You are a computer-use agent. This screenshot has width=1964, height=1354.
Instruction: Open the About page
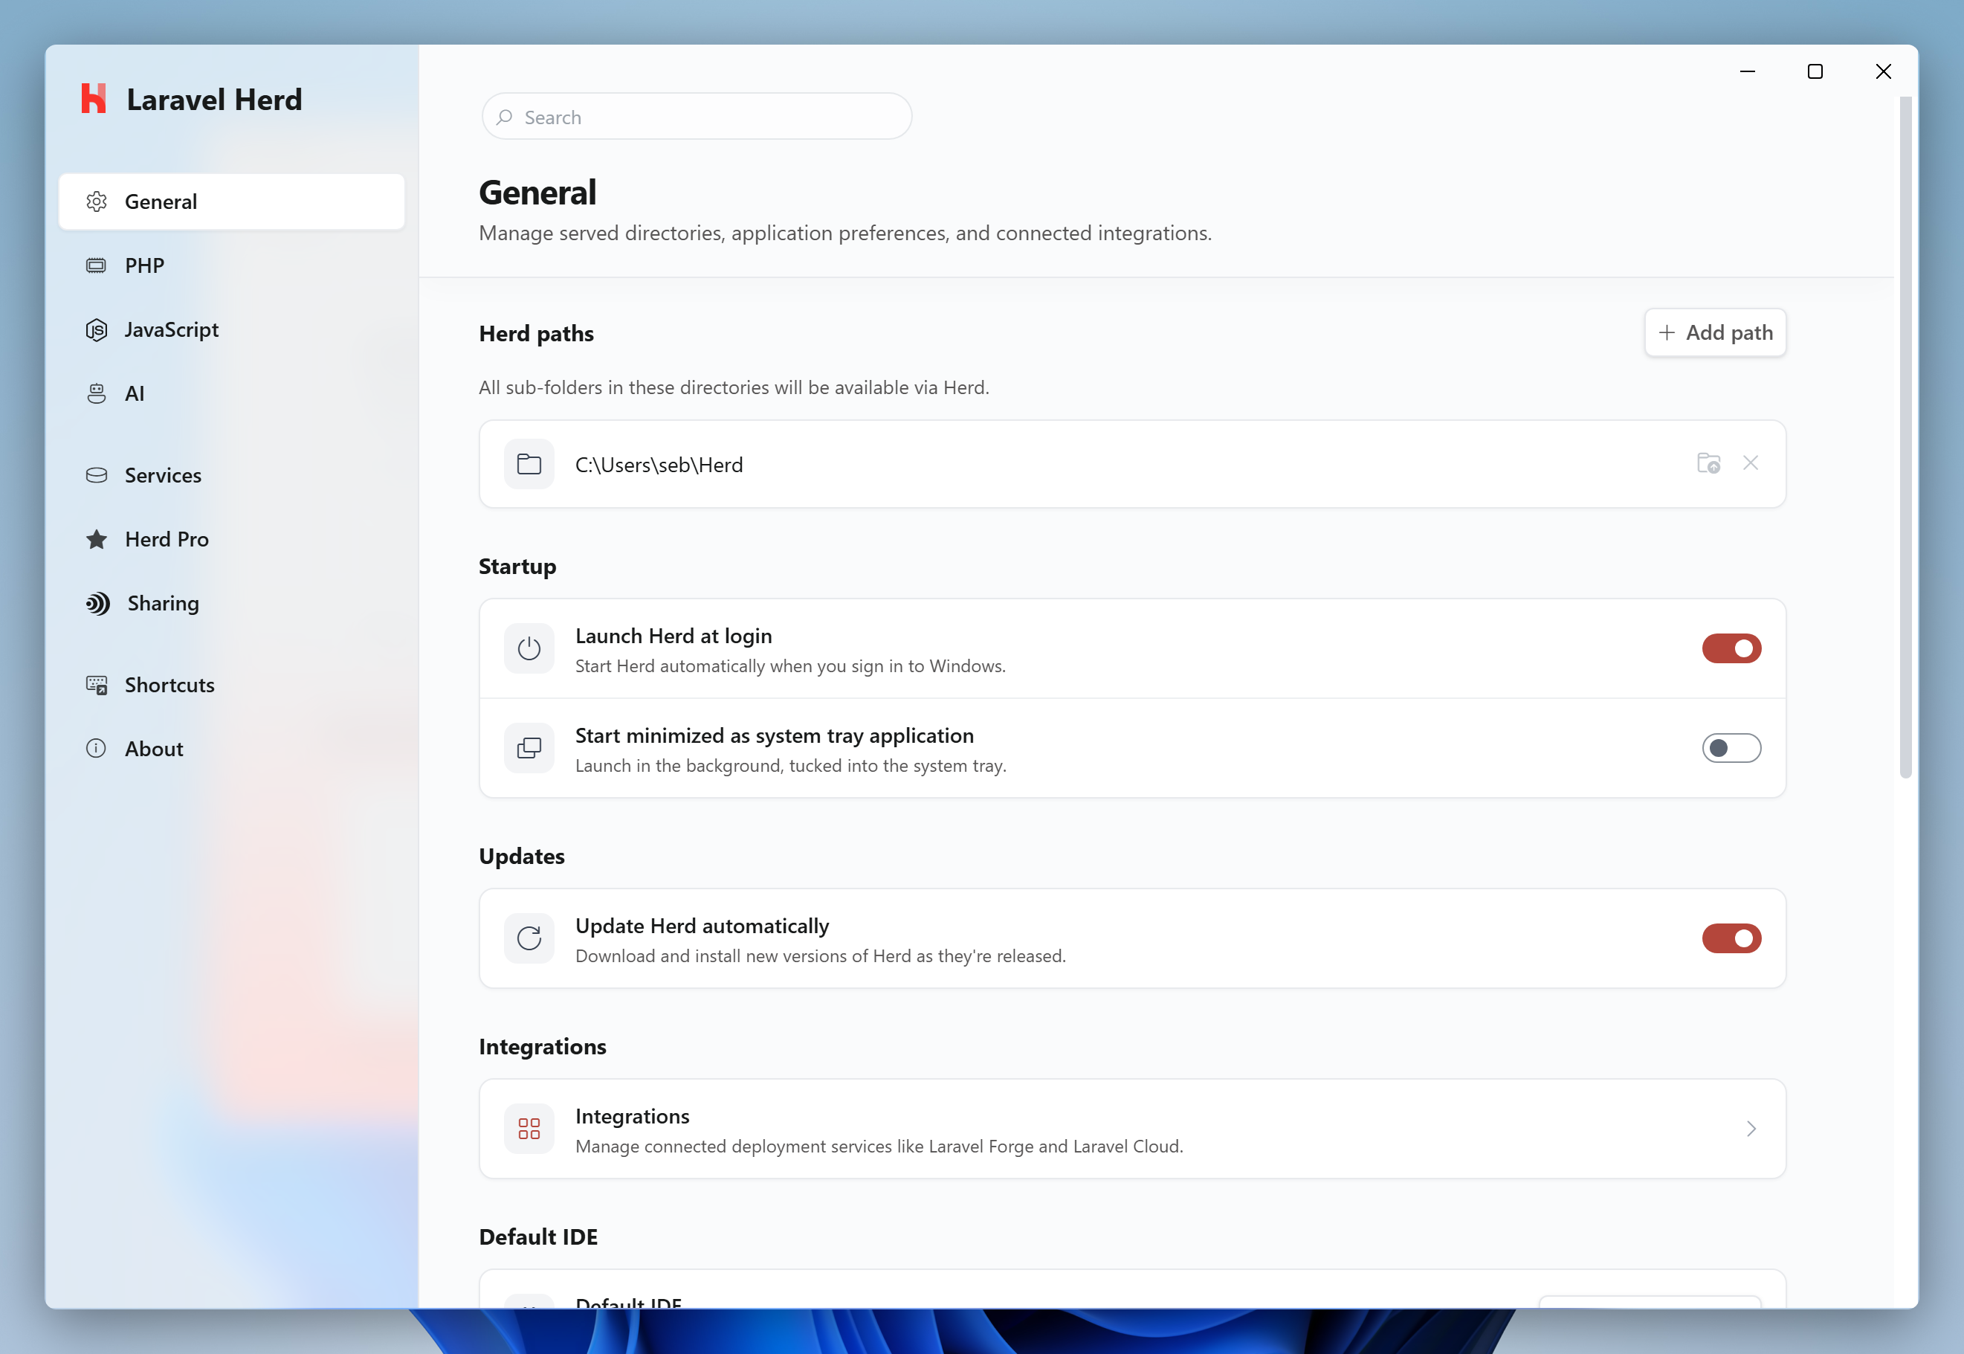[231, 749]
